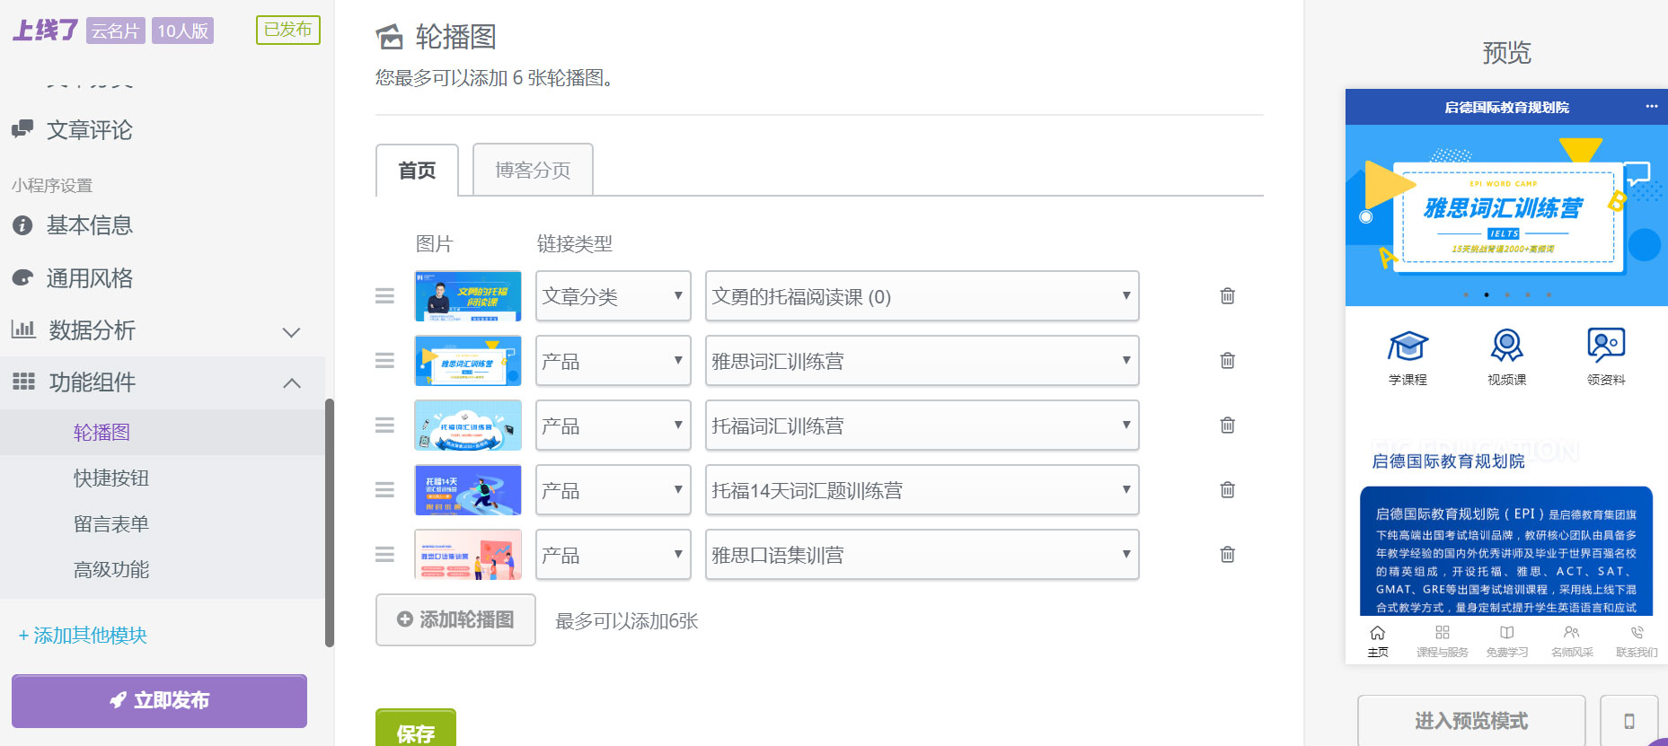
Task: Grab the drag handle of 雅思口语集训营 row
Action: (384, 554)
